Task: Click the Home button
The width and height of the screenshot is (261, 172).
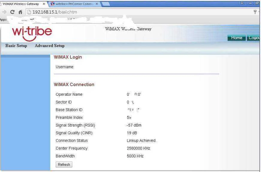Action: tap(237, 38)
